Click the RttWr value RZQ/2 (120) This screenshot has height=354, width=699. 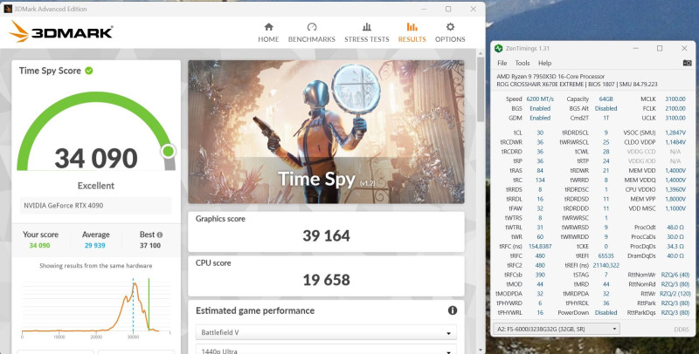(675, 294)
